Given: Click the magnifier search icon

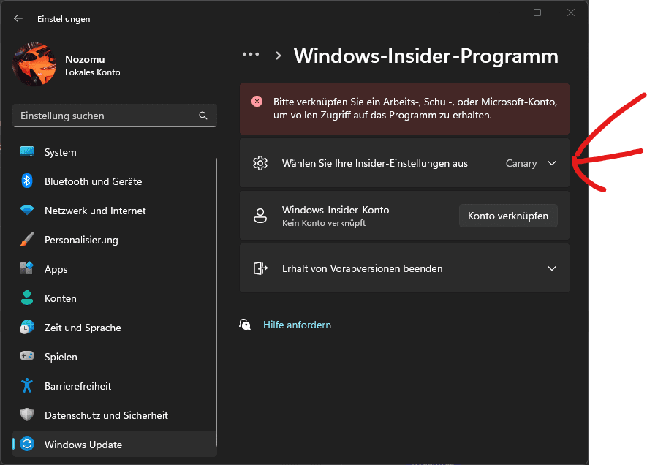Looking at the screenshot, I should coord(203,116).
